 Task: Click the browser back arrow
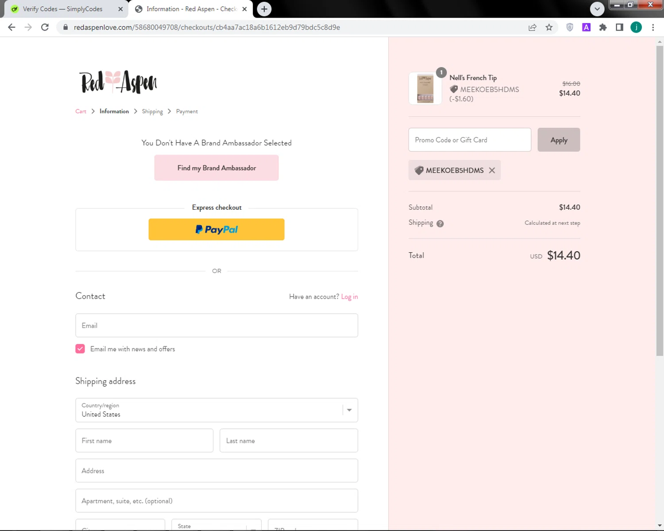(x=12, y=27)
